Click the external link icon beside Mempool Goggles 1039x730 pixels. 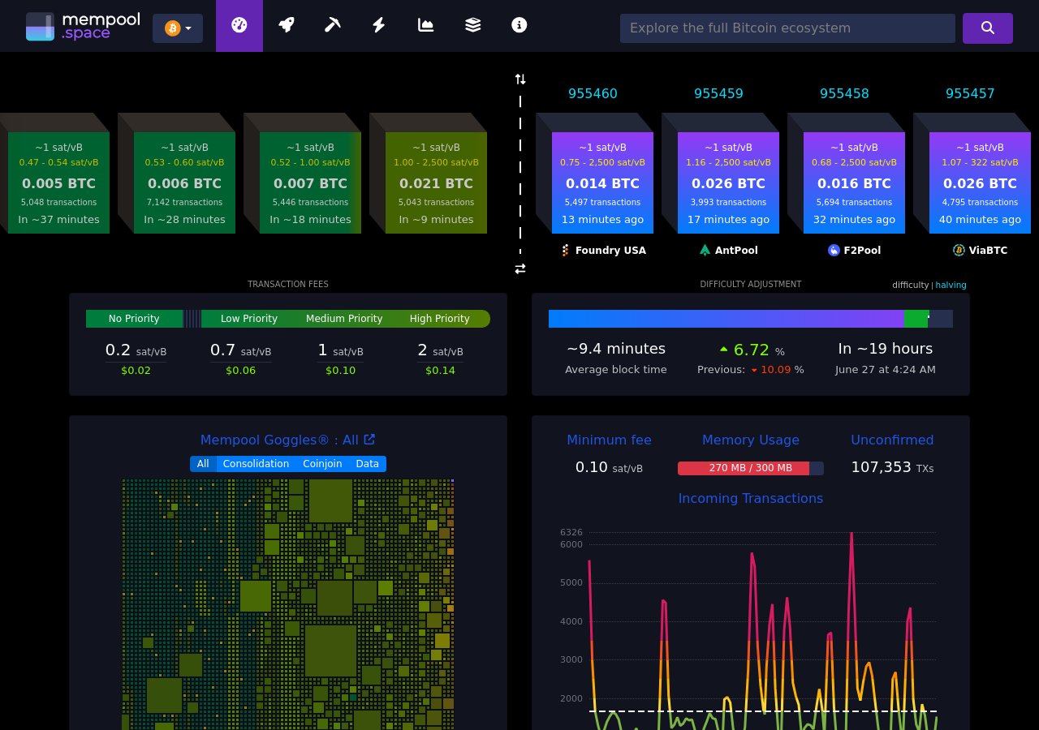pyautogui.click(x=369, y=439)
